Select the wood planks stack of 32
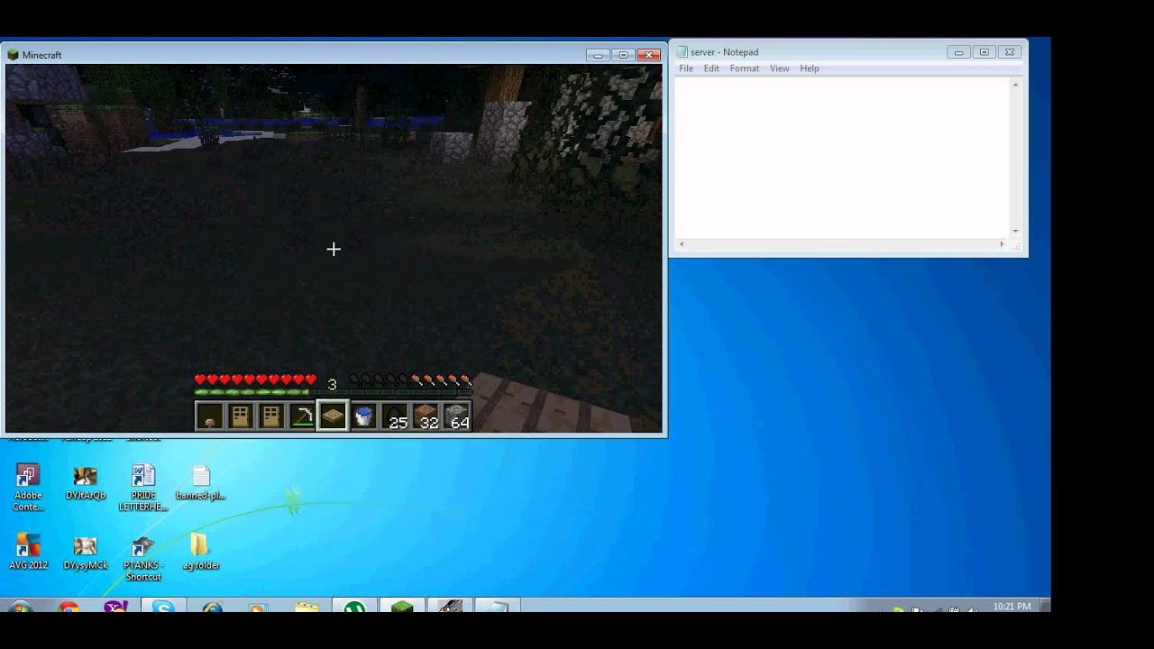The height and width of the screenshot is (649, 1154). pos(426,416)
